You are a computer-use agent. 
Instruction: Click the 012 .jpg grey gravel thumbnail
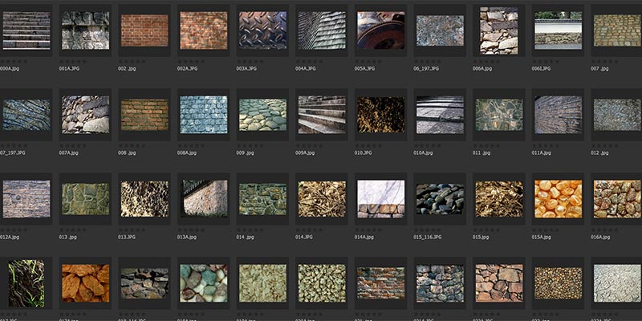[x=617, y=115]
